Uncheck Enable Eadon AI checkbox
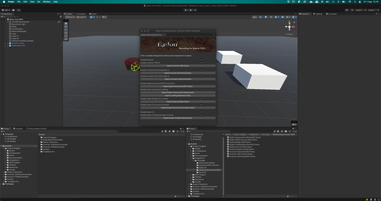Viewport: 381px width, 201px height. (201, 112)
